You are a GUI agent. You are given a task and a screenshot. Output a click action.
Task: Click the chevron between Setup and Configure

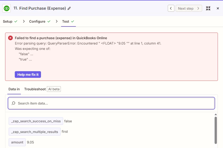point(24,21)
